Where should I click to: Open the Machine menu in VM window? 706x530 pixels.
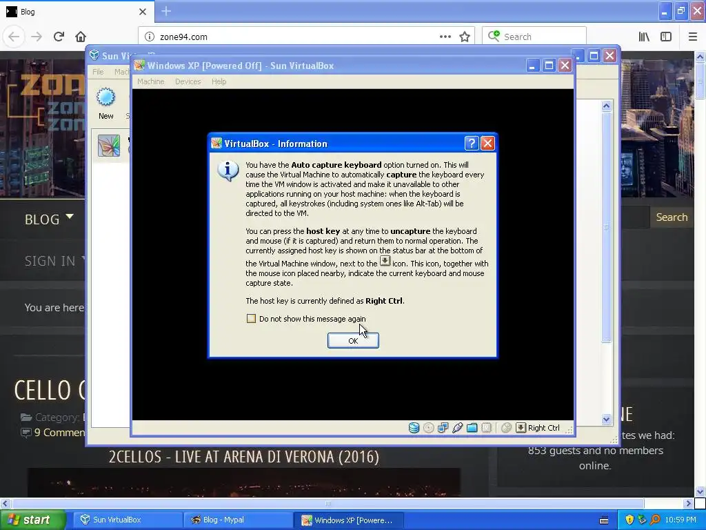click(x=151, y=81)
